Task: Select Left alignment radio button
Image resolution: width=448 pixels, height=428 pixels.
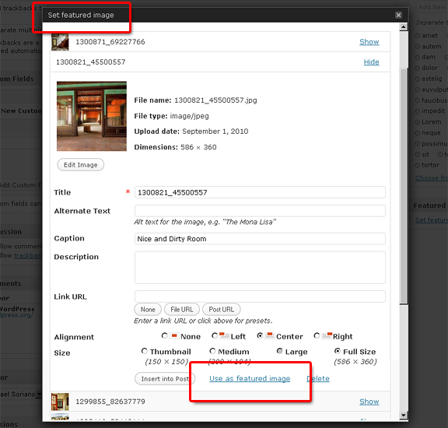Action: [x=215, y=335]
